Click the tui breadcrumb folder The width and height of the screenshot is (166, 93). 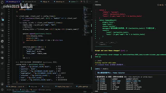click(17, 90)
